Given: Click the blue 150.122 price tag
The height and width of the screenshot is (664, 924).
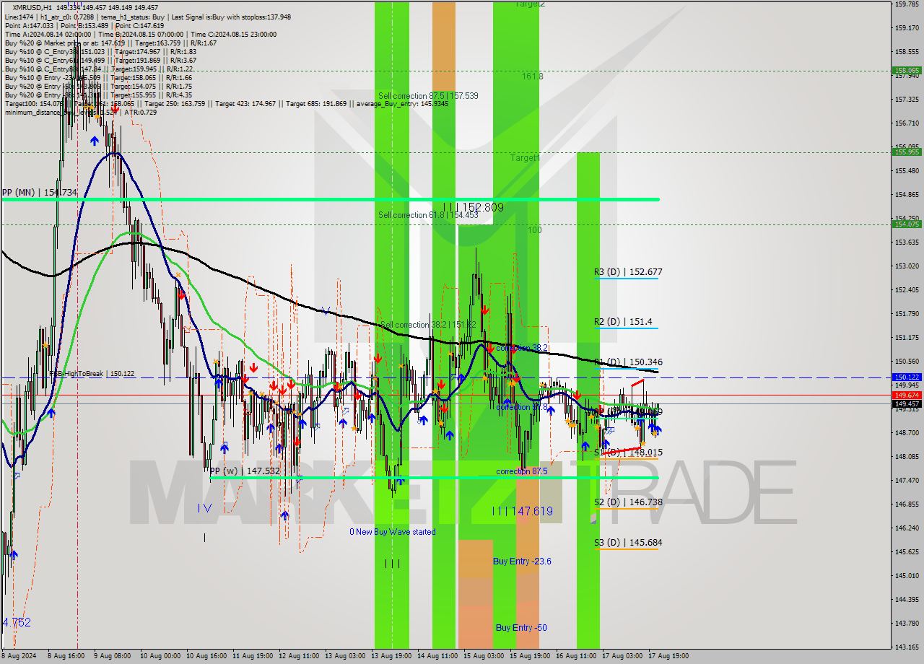Looking at the screenshot, I should coord(907,377).
